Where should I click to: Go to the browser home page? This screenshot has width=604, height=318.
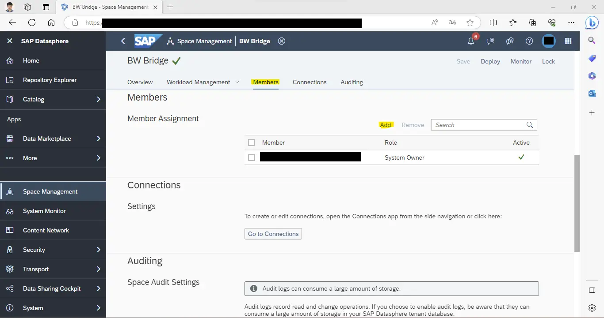pyautogui.click(x=51, y=22)
